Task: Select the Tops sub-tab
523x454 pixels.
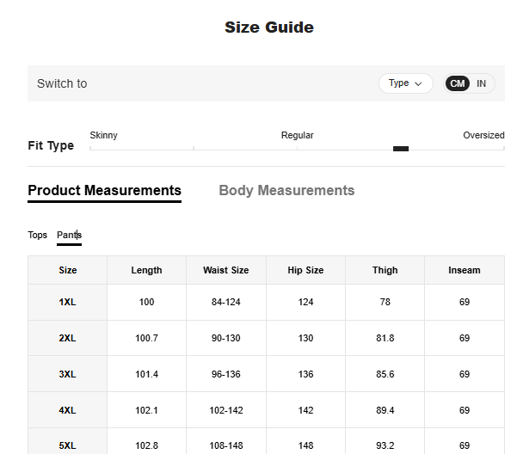Action: 38,235
